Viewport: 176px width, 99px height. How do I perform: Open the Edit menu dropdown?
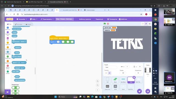(47, 19)
